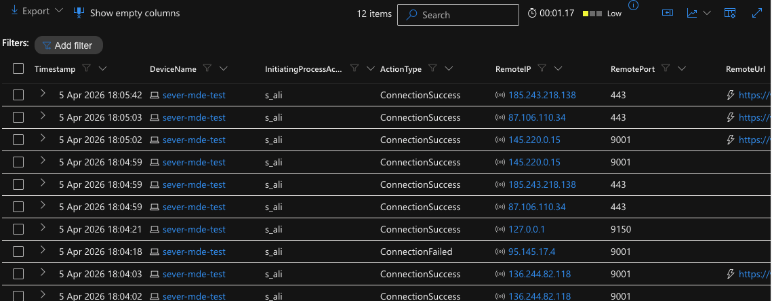Open the 127.0.0.1 IP link

(527, 229)
